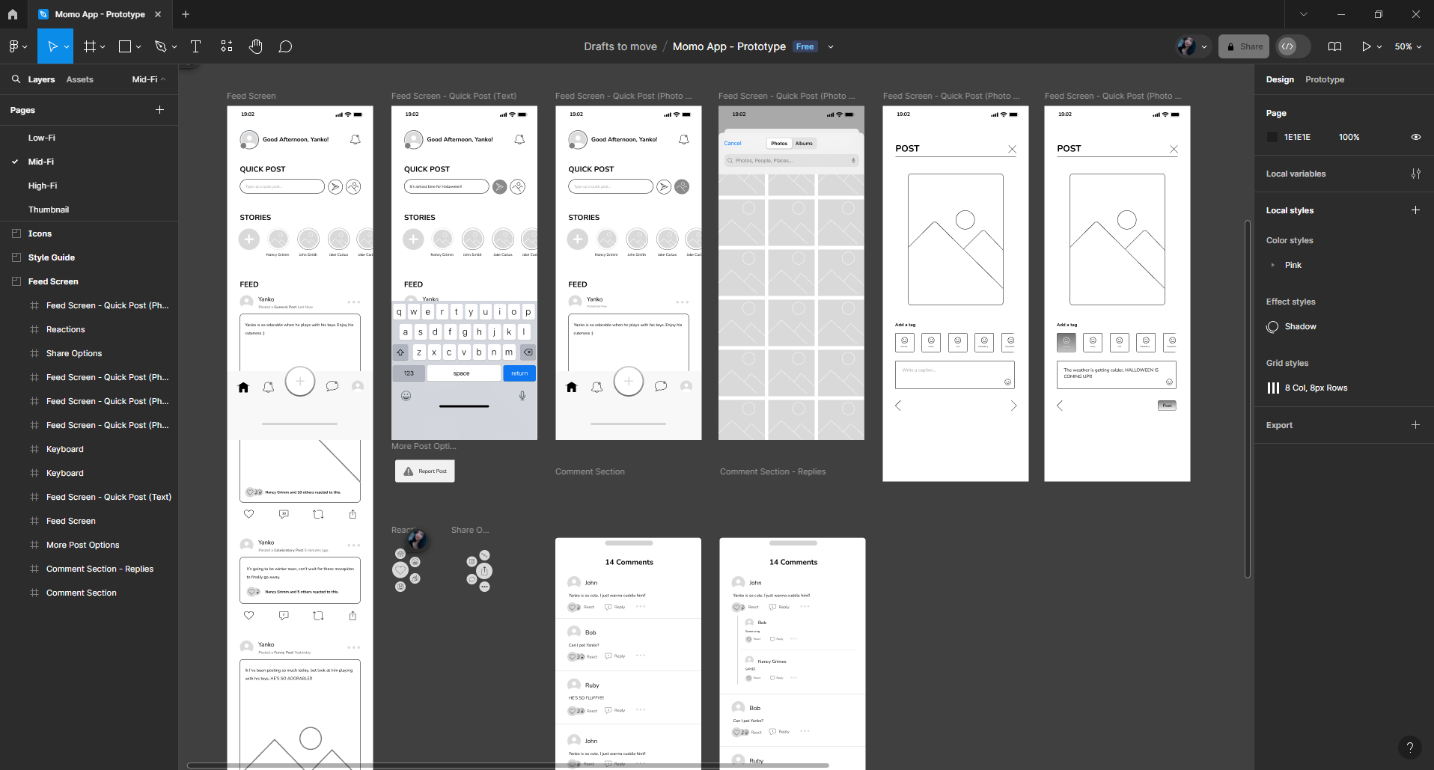This screenshot has height=770, width=1434.
Task: Expand the Pink color style group
Action: tap(1272, 265)
